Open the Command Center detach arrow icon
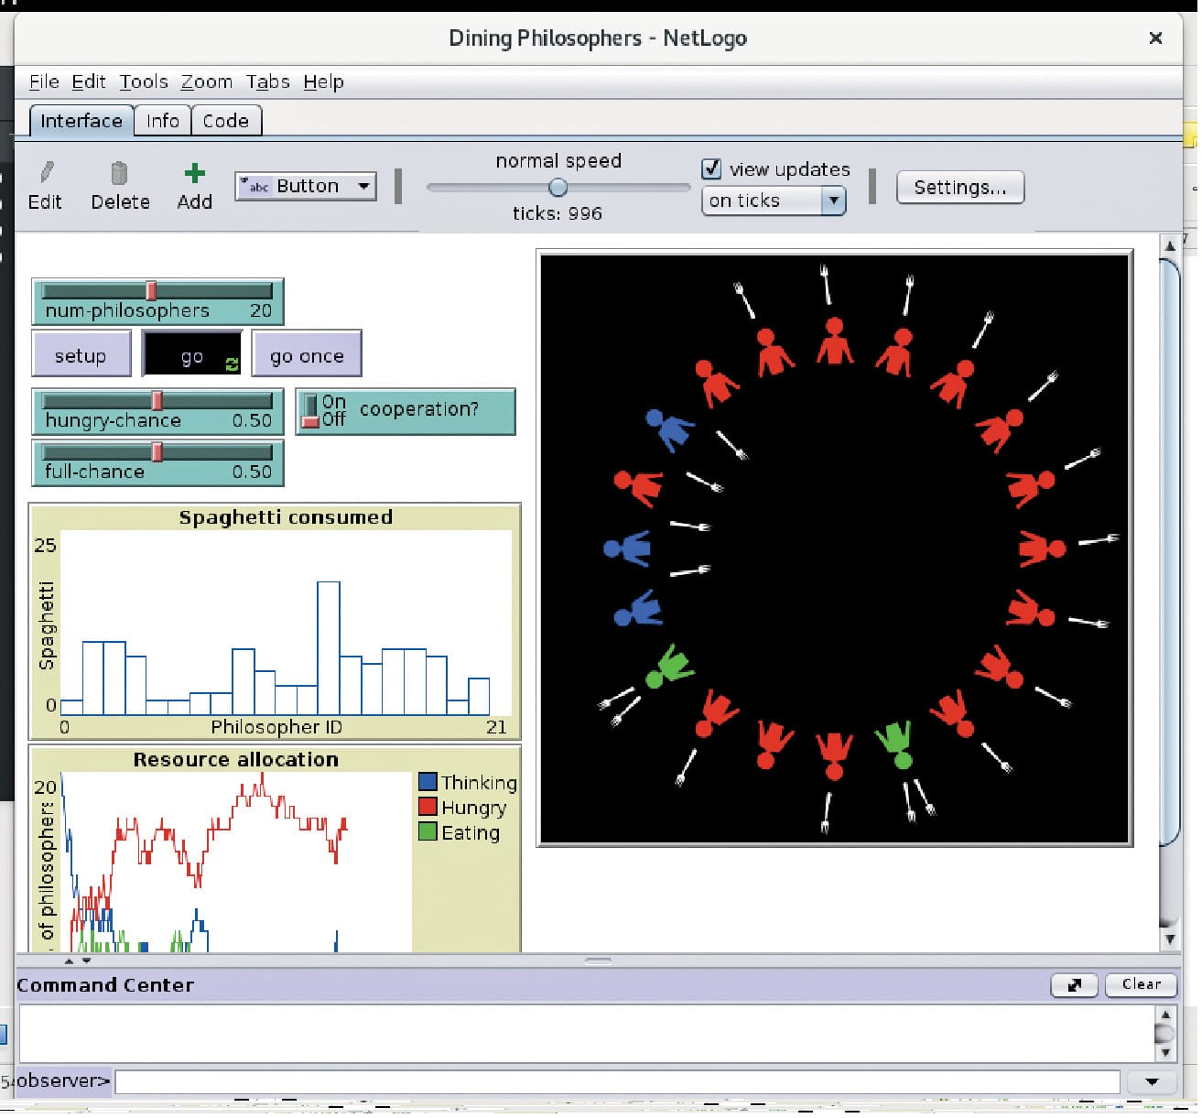Screen dimensions: 1202x1118 pos(1073,985)
